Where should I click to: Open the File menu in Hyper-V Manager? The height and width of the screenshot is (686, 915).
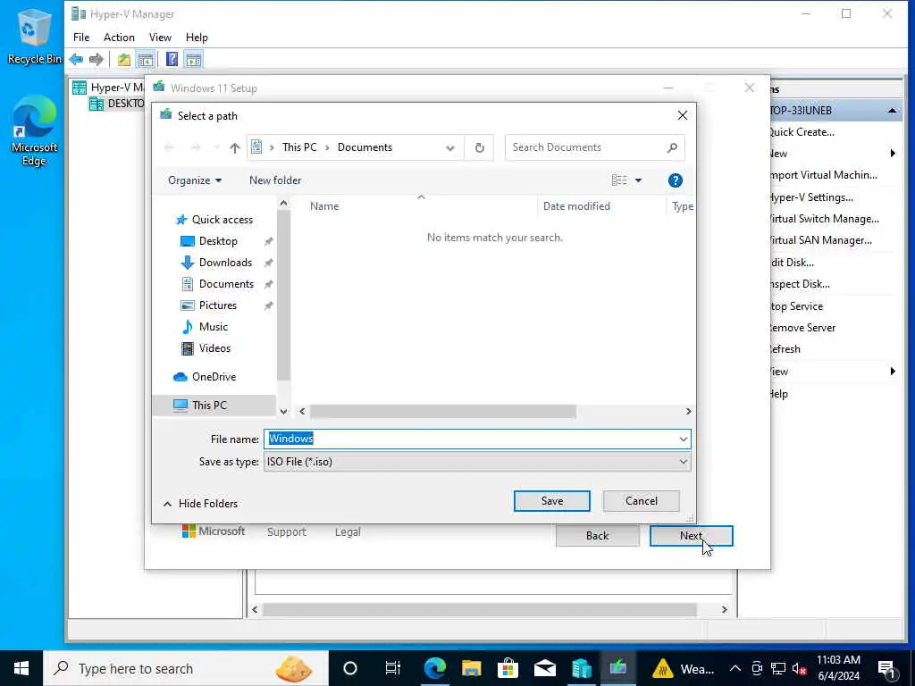pyautogui.click(x=81, y=38)
